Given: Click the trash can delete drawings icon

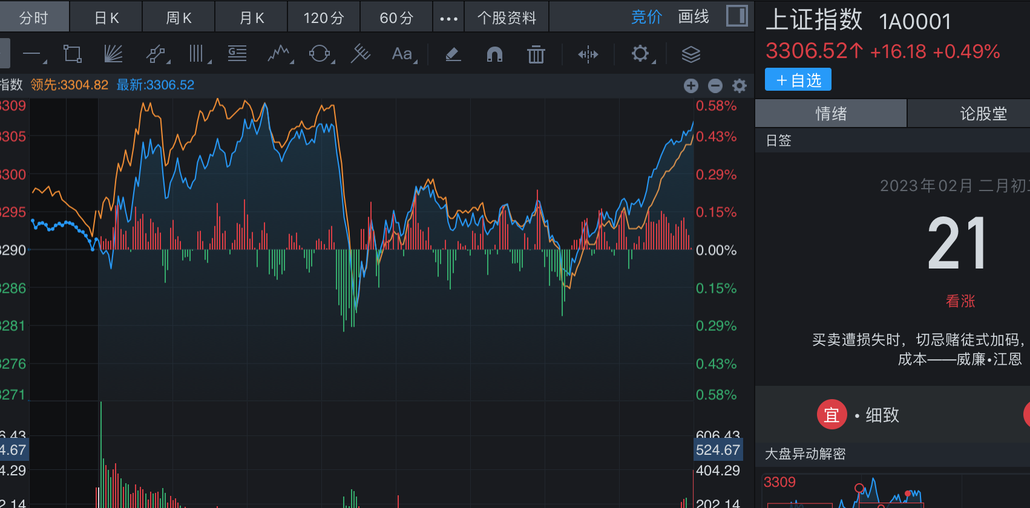Looking at the screenshot, I should [536, 54].
